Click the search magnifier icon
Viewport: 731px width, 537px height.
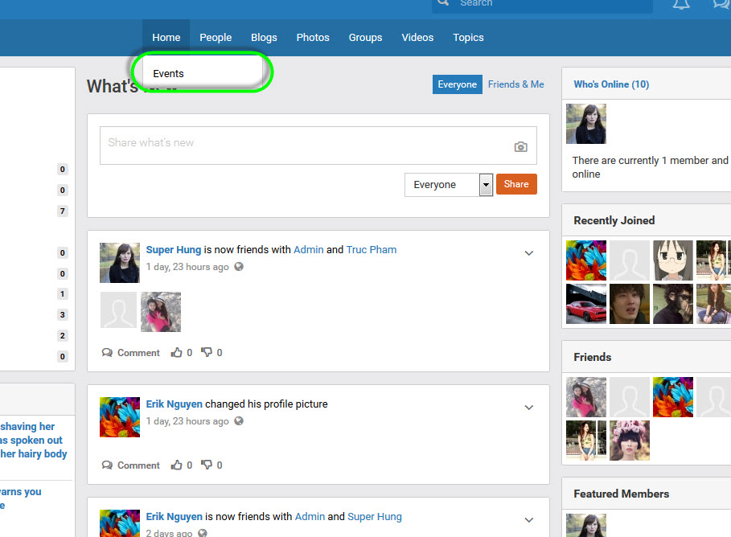[x=442, y=3]
